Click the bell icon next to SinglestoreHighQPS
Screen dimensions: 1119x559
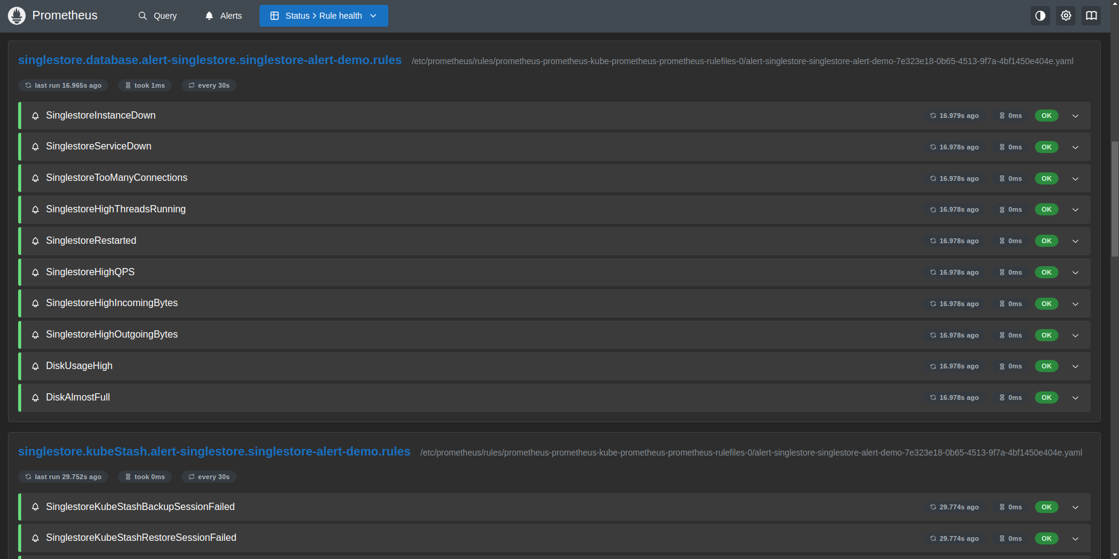point(35,272)
